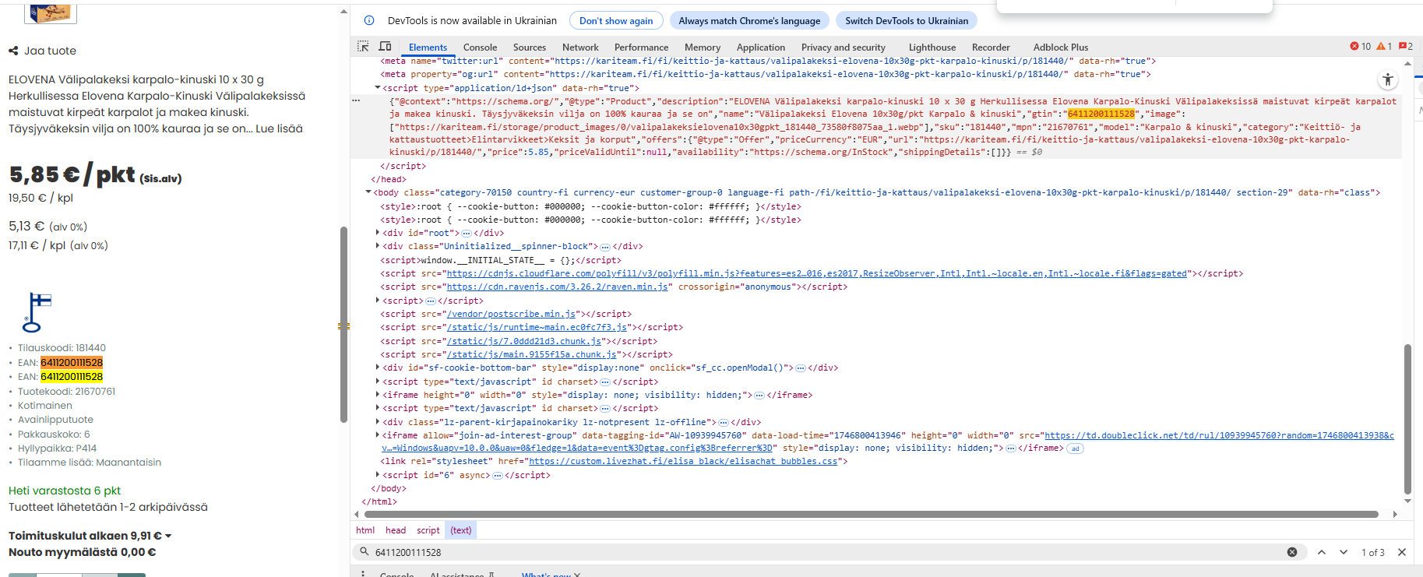Clear the search field with X icon
The height and width of the screenshot is (577, 1423).
[x=1292, y=552]
